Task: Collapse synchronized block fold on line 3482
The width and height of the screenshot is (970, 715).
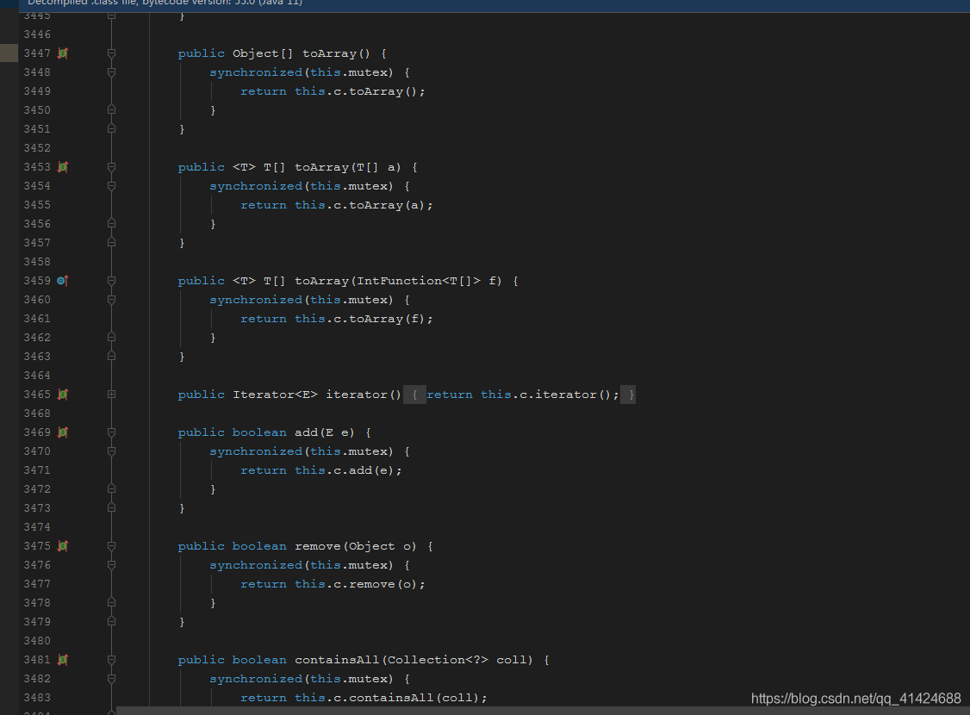Action: 111,679
